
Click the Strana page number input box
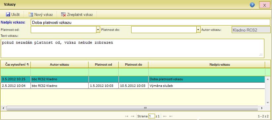click(152, 116)
